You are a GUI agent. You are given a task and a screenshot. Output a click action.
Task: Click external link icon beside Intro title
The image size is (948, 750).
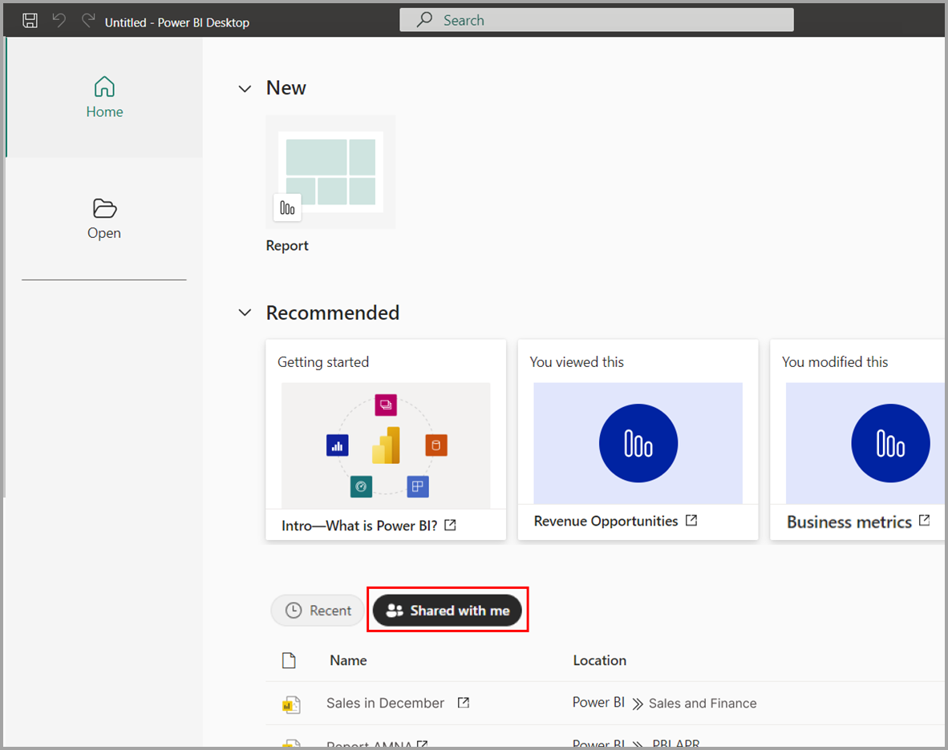451,526
